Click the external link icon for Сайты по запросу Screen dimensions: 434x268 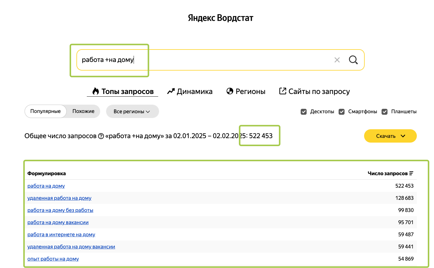pyautogui.click(x=282, y=91)
